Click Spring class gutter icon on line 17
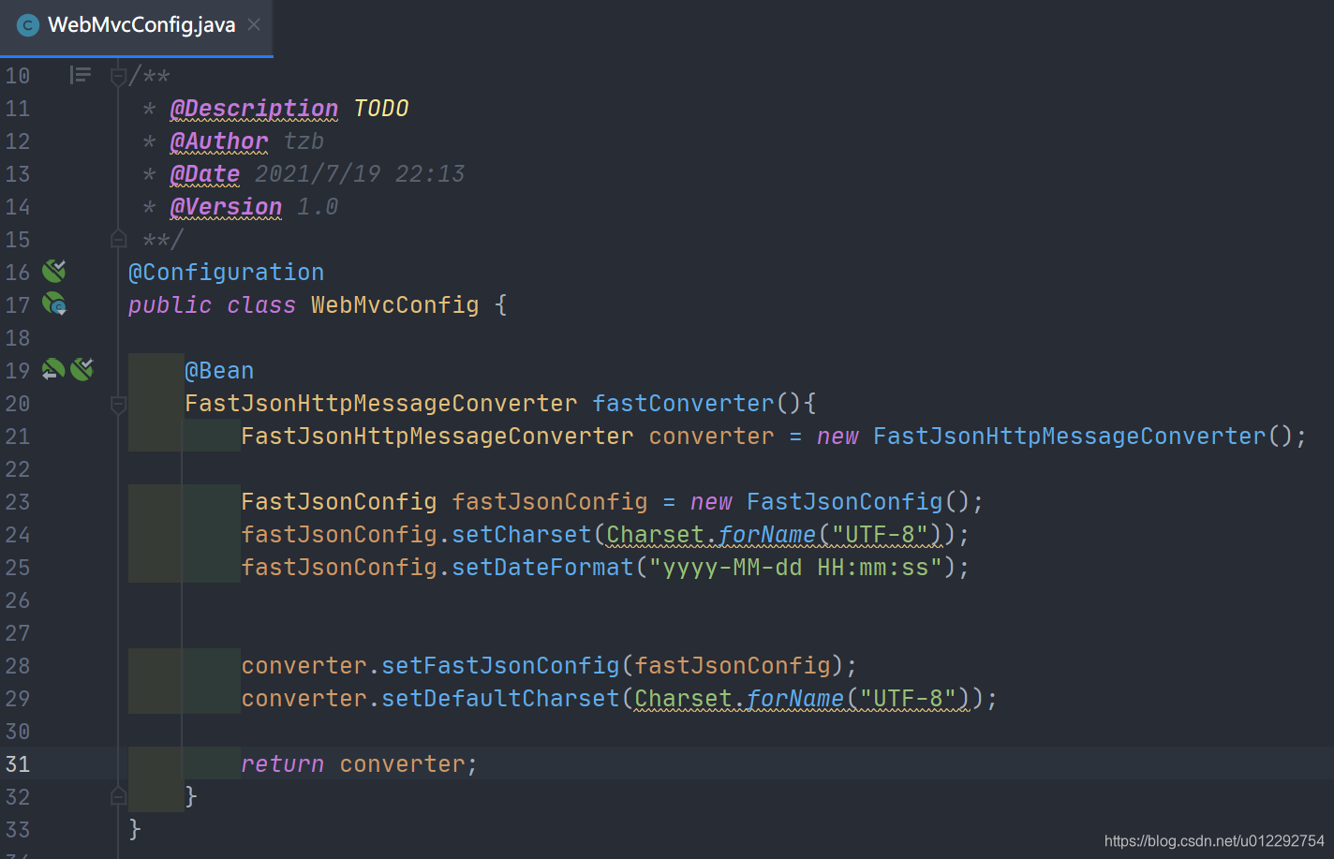Viewport: 1334px width, 859px height. point(54,304)
